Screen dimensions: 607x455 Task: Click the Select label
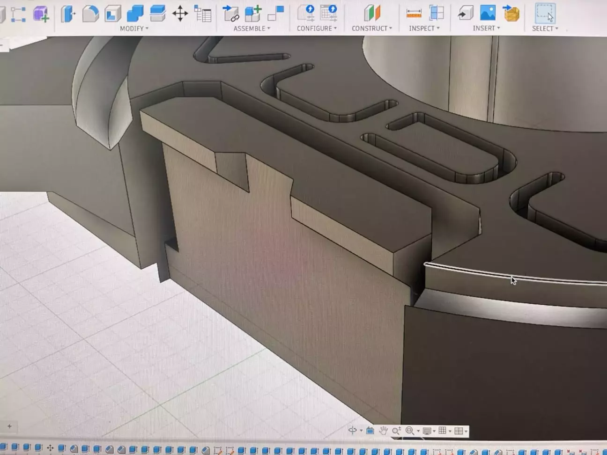pos(545,29)
